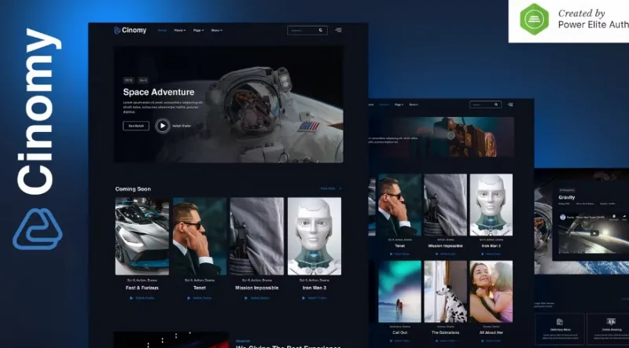Click The Dalmatians movie title
The height and width of the screenshot is (348, 629).
(x=445, y=333)
